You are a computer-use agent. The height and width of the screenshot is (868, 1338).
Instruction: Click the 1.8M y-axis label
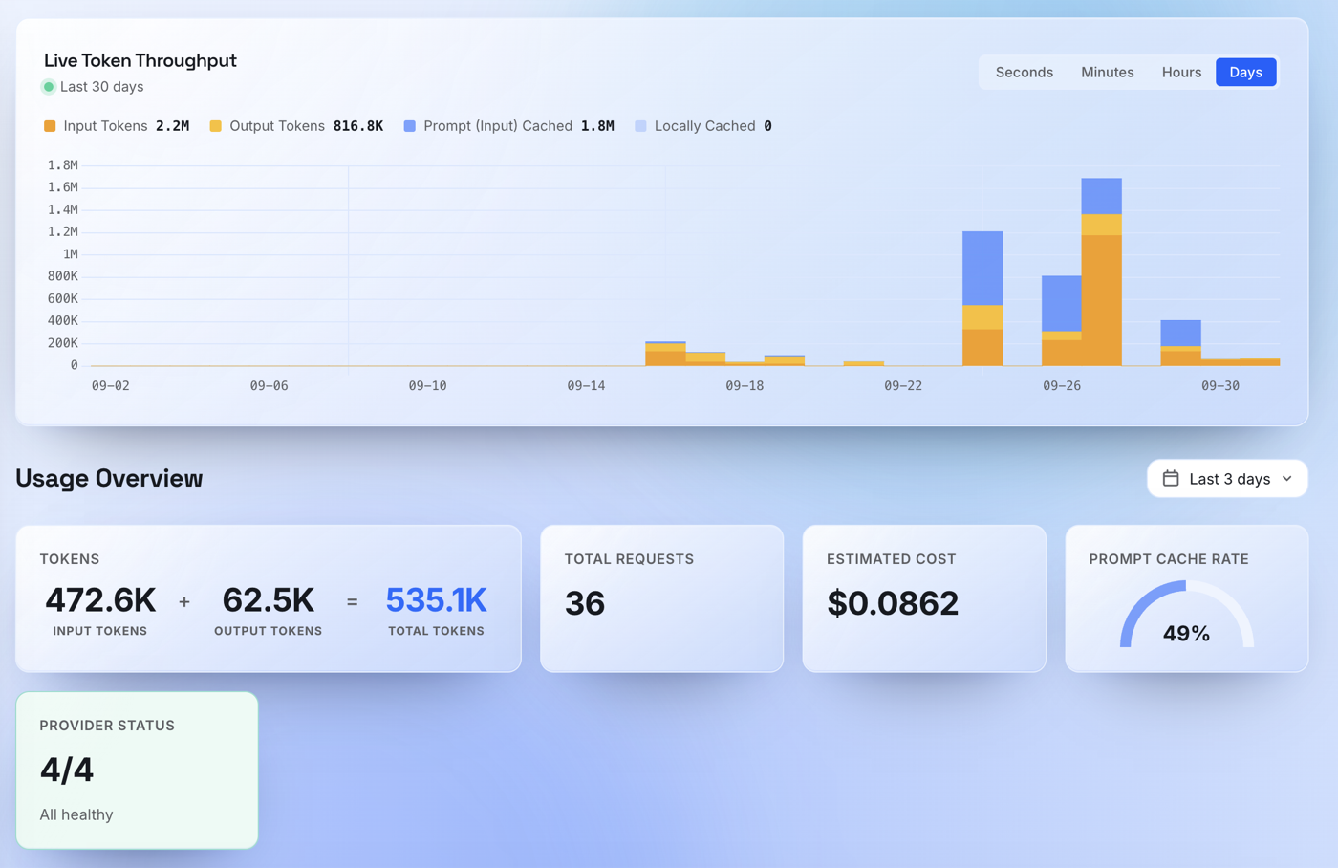pos(63,165)
